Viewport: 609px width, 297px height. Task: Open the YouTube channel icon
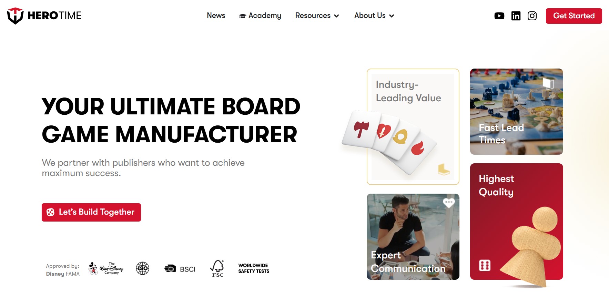click(499, 16)
